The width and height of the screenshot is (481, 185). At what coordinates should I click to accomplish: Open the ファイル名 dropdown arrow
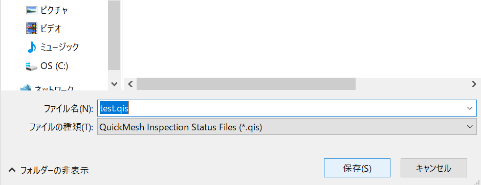coord(469,108)
